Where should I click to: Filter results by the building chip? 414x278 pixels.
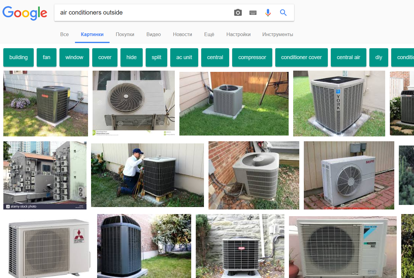[19, 57]
